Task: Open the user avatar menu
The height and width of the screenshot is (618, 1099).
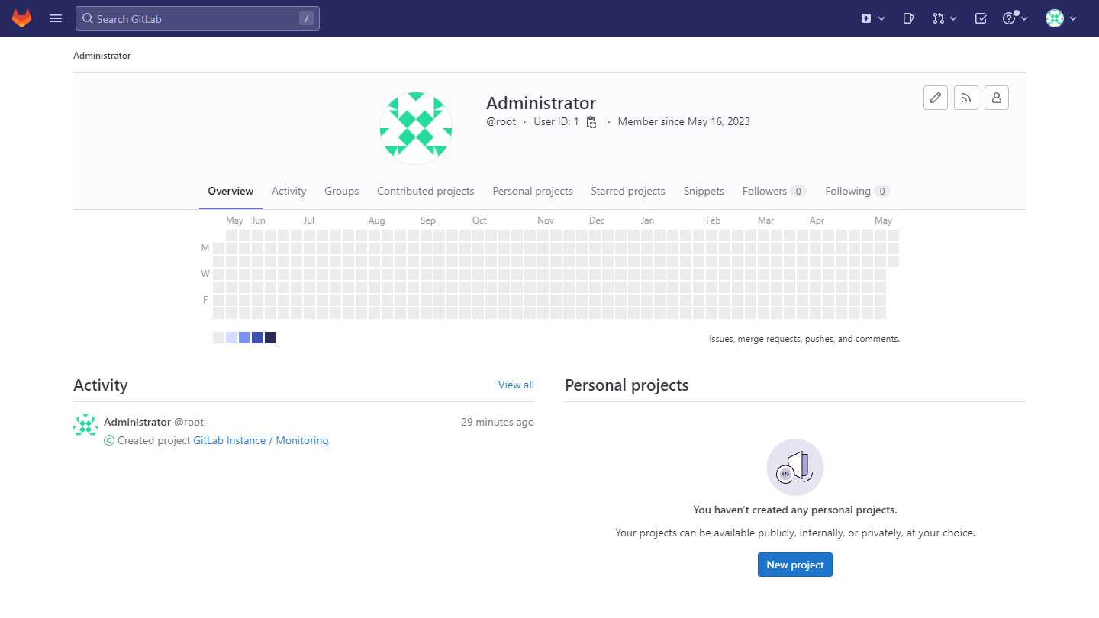Action: click(x=1061, y=18)
